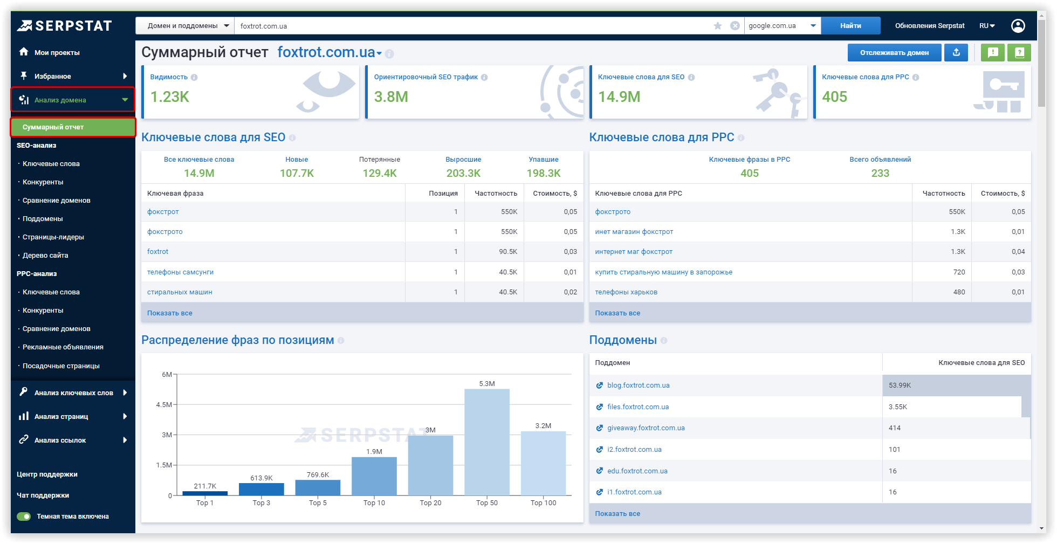Collapse the Анализ домена section arrow
This screenshot has width=1057, height=544.
point(125,100)
